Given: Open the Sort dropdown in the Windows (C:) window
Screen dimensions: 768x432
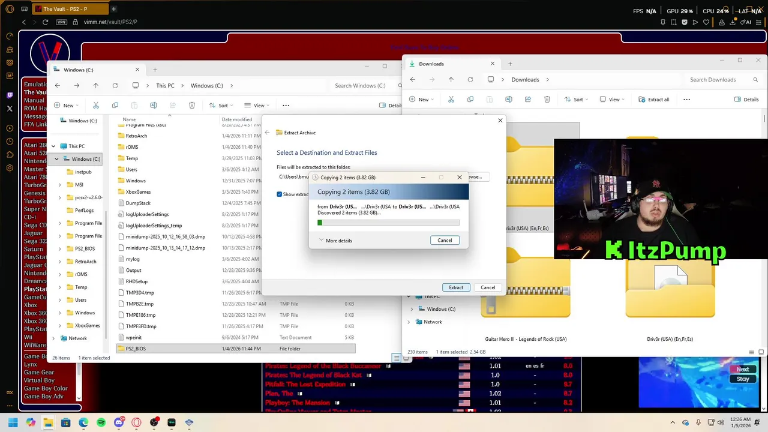Looking at the screenshot, I should coord(220,105).
